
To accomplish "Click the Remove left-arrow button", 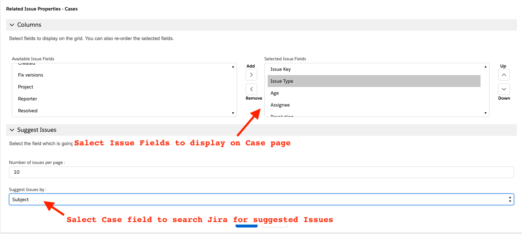I will tap(251, 89).
